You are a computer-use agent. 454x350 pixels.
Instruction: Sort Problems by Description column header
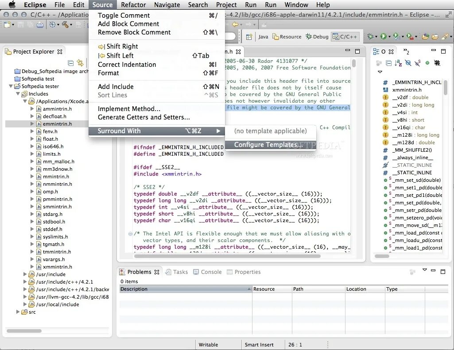[x=186, y=289]
